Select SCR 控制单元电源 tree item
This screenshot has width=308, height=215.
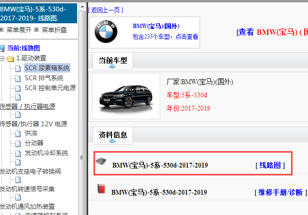coord(50,88)
